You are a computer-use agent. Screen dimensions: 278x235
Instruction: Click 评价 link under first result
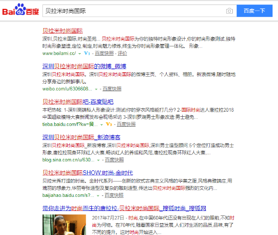click(122, 53)
